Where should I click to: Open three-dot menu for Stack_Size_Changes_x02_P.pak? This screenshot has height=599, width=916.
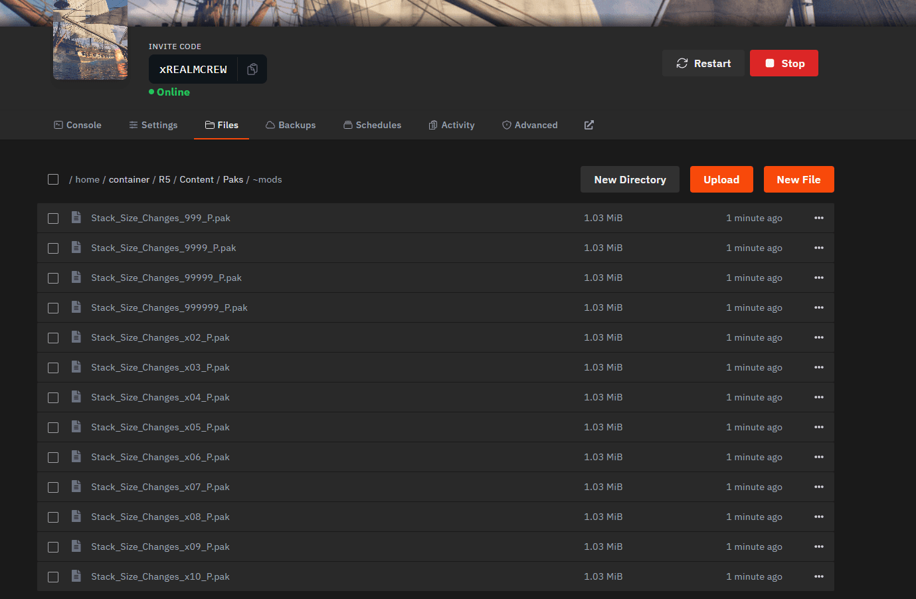tap(818, 337)
